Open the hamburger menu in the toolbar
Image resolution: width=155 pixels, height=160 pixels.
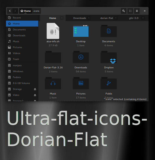pos(137,11)
